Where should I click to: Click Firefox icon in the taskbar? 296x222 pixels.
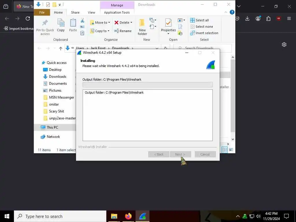point(128,216)
